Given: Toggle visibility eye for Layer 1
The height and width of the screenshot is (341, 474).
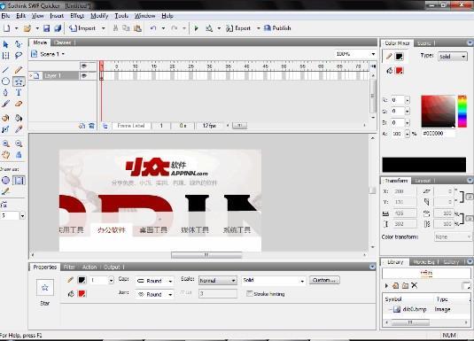Looking at the screenshot, I should 84,75.
